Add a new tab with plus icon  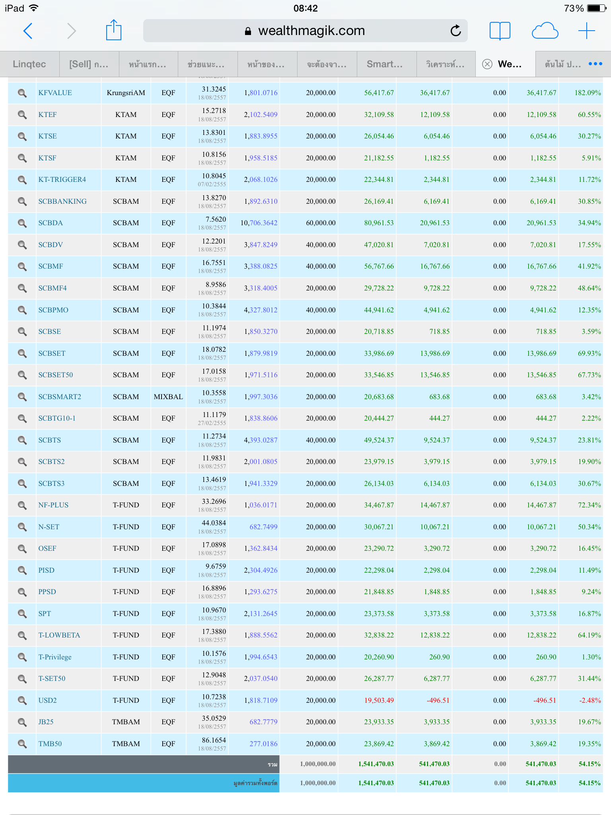point(587,31)
